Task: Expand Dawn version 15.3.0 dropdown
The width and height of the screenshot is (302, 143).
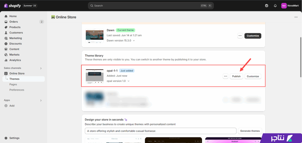Action: click(x=134, y=41)
